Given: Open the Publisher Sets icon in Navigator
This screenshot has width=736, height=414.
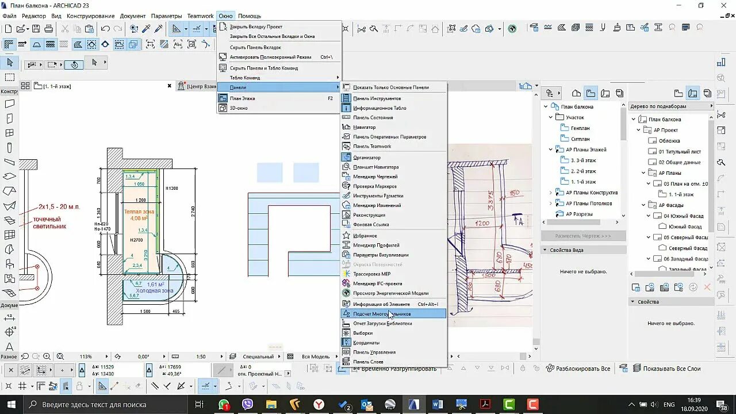Looking at the screenshot, I should pos(619,93).
